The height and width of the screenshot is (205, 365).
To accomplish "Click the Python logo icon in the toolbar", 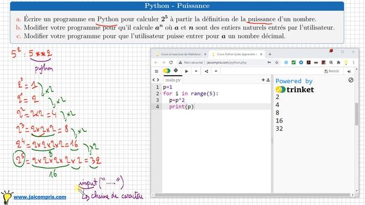I will pos(176,71).
